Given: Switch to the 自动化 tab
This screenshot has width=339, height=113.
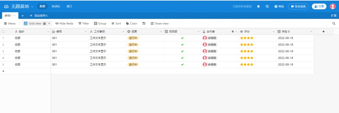Looking at the screenshot, I should tap(56, 7).
